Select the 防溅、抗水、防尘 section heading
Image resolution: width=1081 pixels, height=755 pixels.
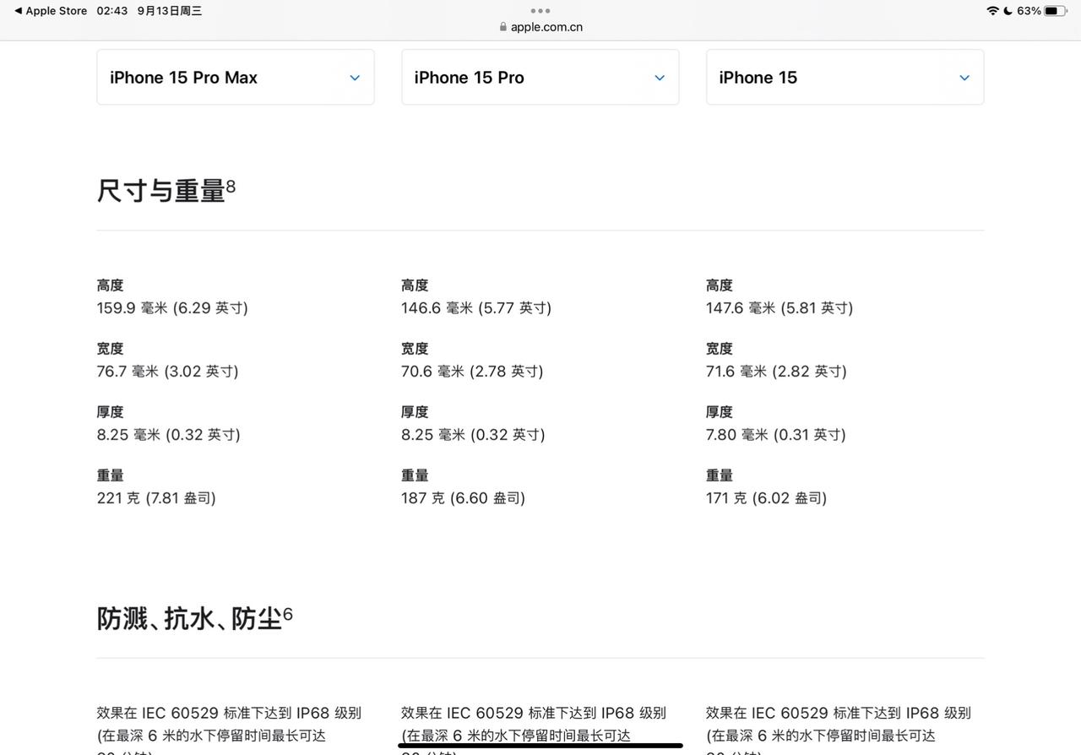point(189,618)
